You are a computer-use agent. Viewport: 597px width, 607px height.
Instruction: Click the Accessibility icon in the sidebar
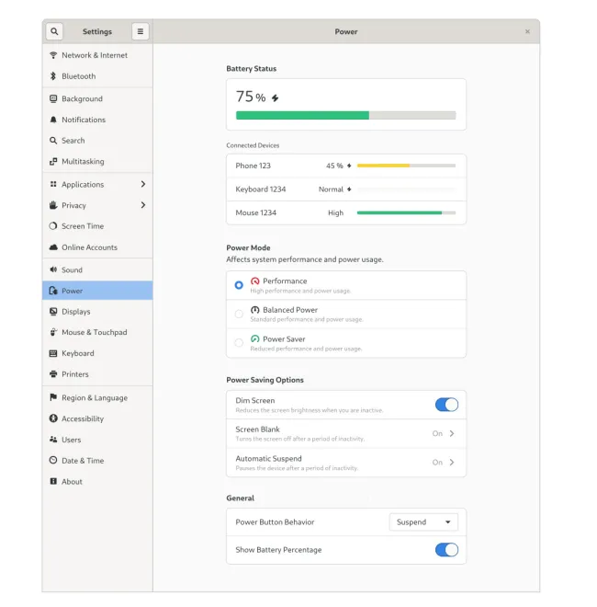pyautogui.click(x=53, y=418)
